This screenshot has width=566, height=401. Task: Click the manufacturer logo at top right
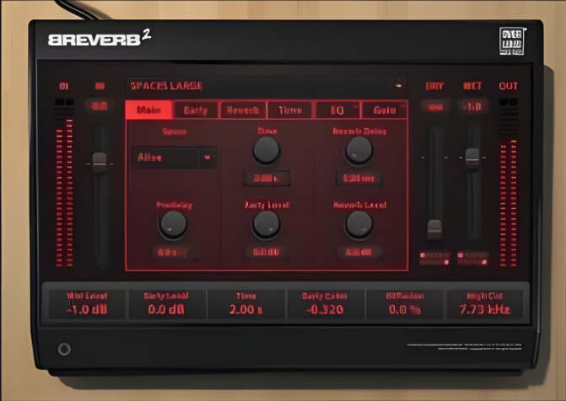(x=512, y=41)
